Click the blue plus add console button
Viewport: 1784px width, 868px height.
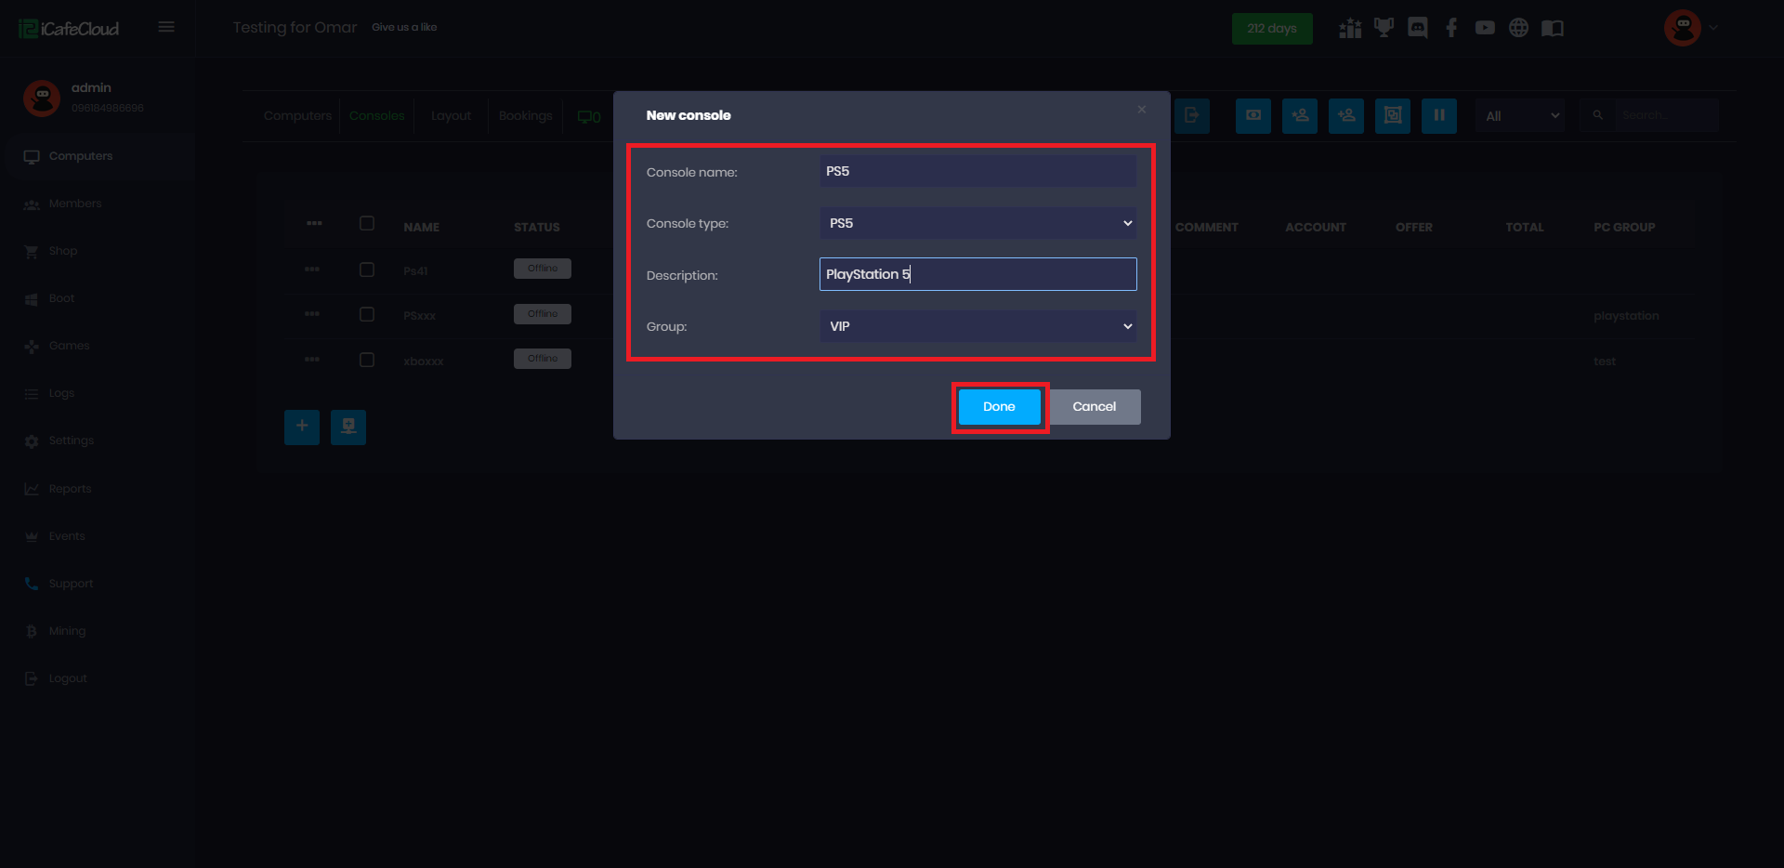point(302,427)
